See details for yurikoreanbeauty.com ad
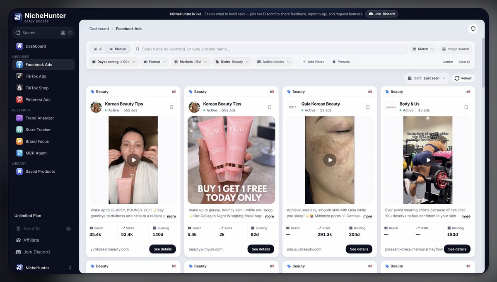Image resolution: width=497 pixels, height=282 pixels. pos(163,249)
